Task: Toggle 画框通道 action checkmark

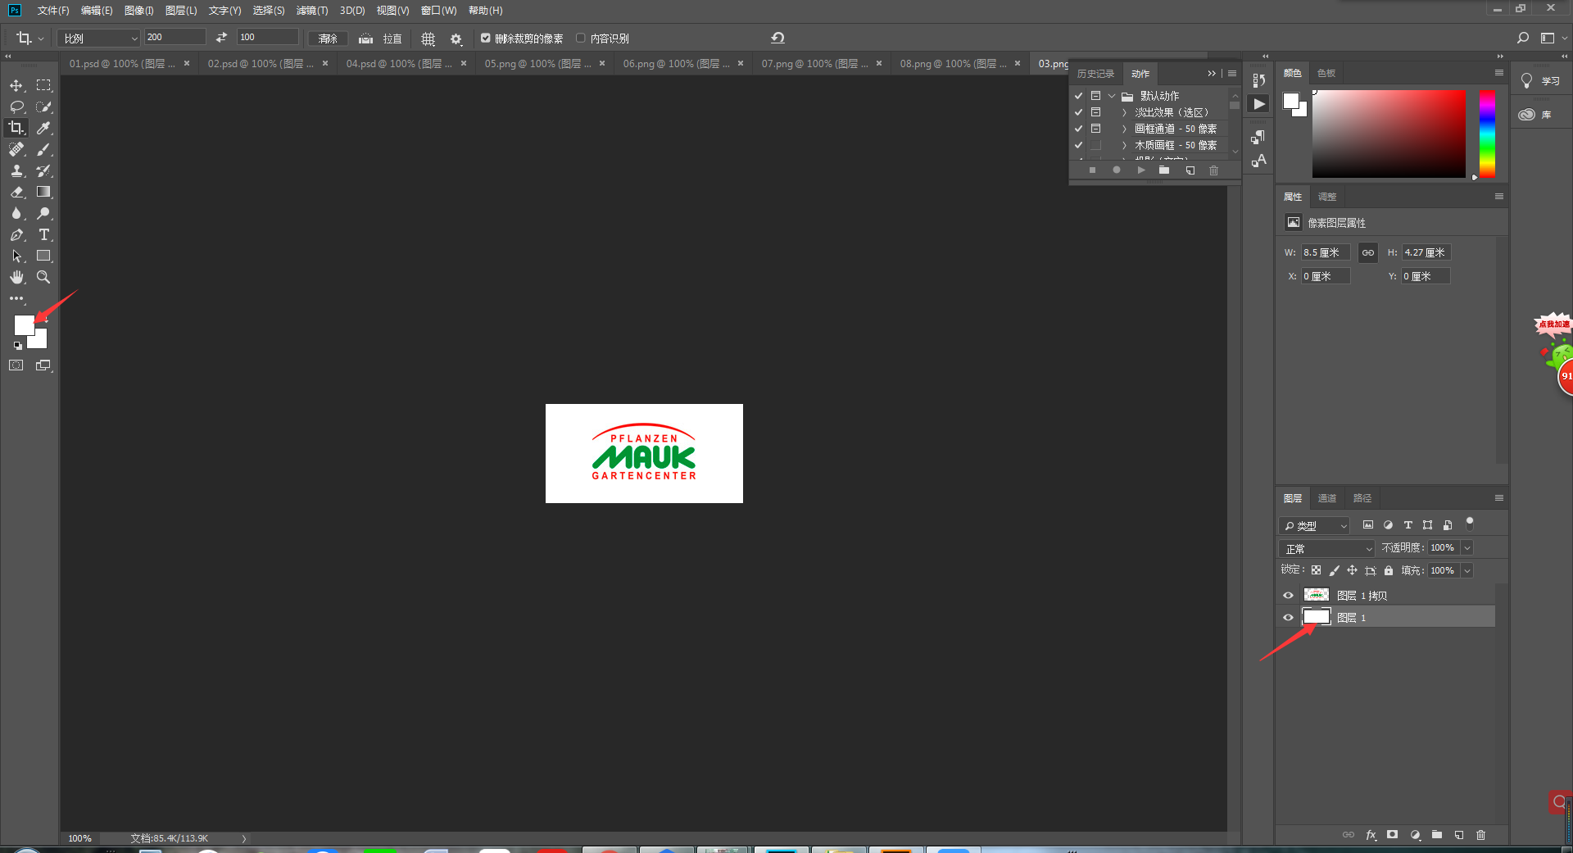Action: (1079, 129)
